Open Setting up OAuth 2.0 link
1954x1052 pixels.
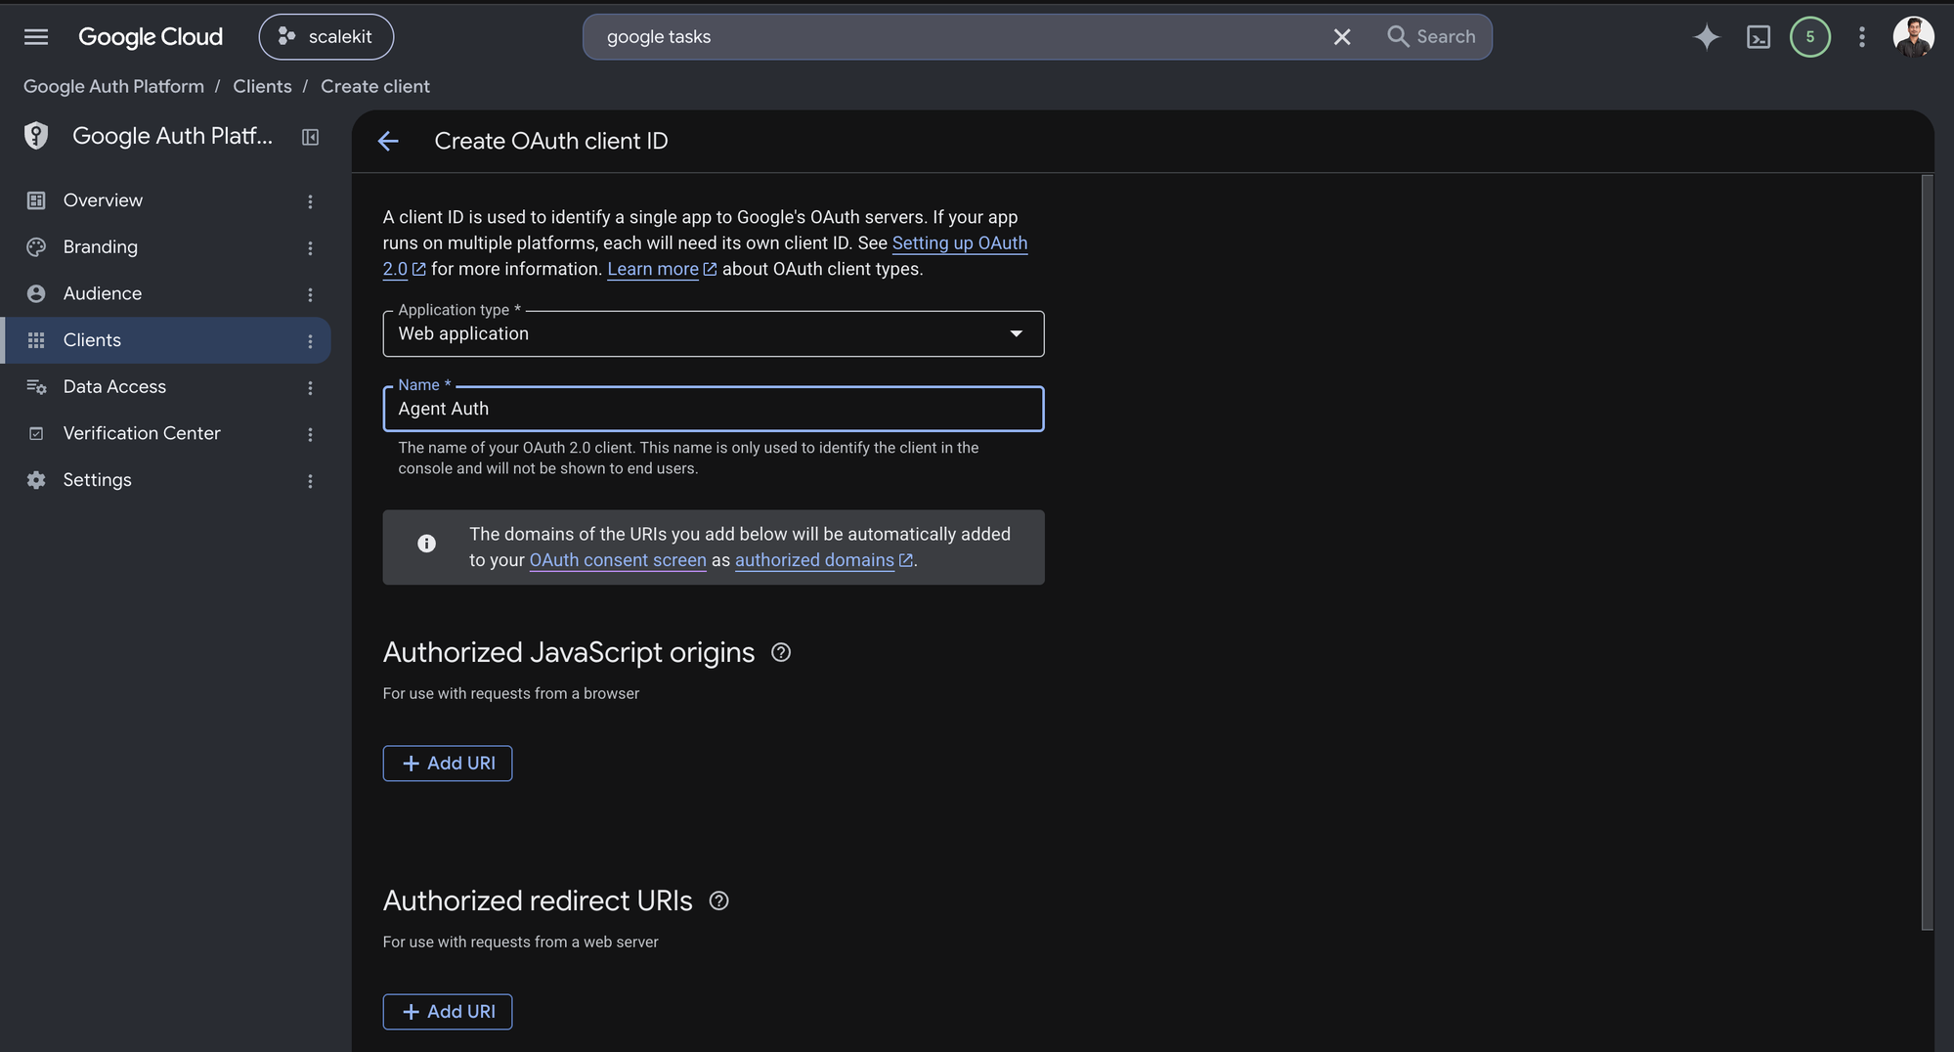pyautogui.click(x=959, y=242)
